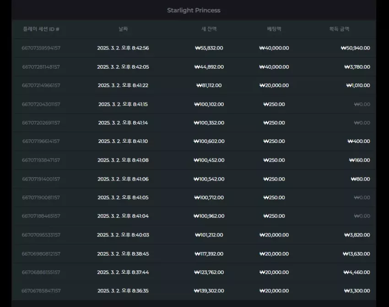Select session ID 66706785847157
The image size is (389, 307).
point(41,291)
